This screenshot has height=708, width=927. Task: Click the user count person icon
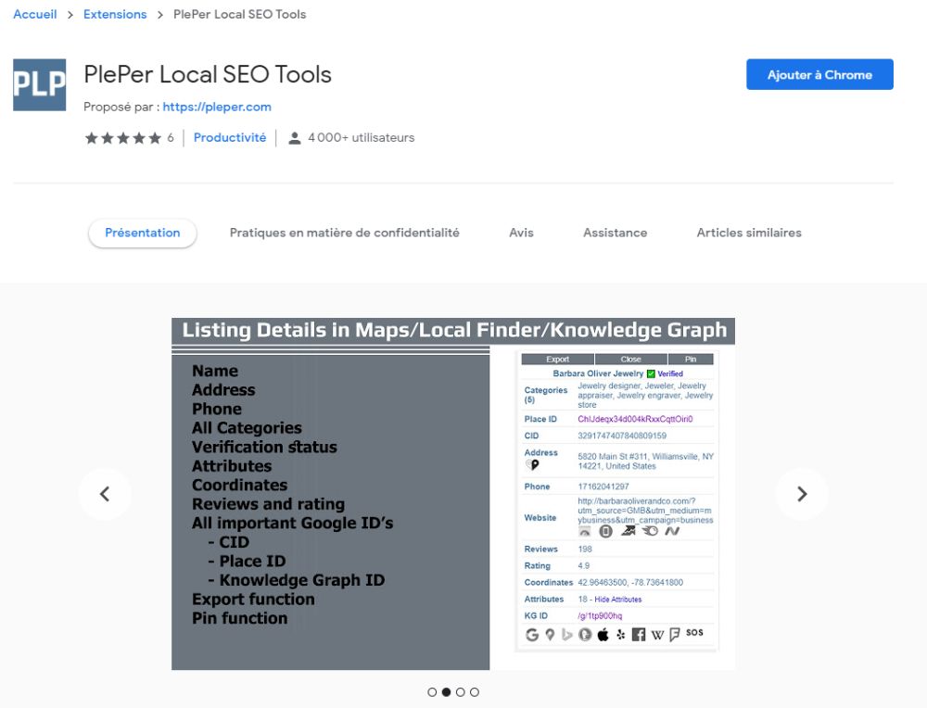coord(294,138)
